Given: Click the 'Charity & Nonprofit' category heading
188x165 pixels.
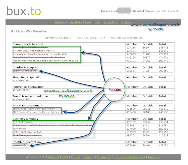Looking at the screenshot, I should 26,67.
